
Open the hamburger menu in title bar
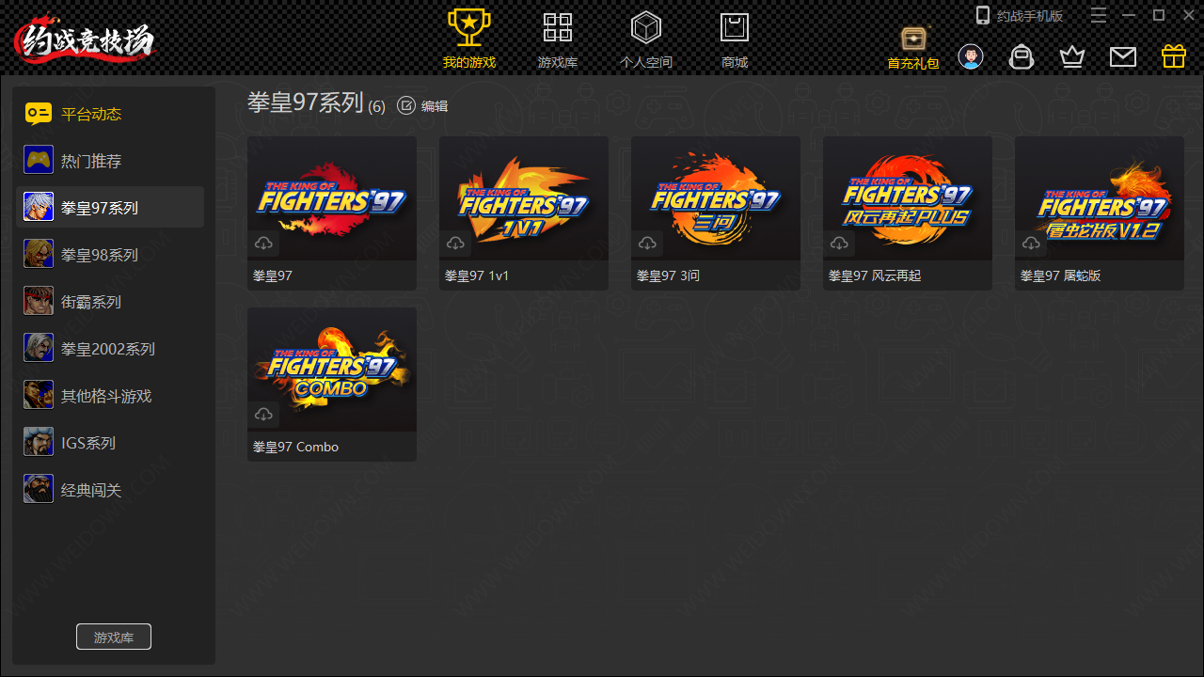[x=1098, y=15]
